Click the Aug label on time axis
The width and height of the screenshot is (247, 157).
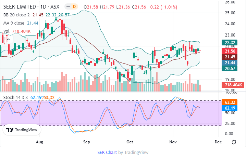40,142
